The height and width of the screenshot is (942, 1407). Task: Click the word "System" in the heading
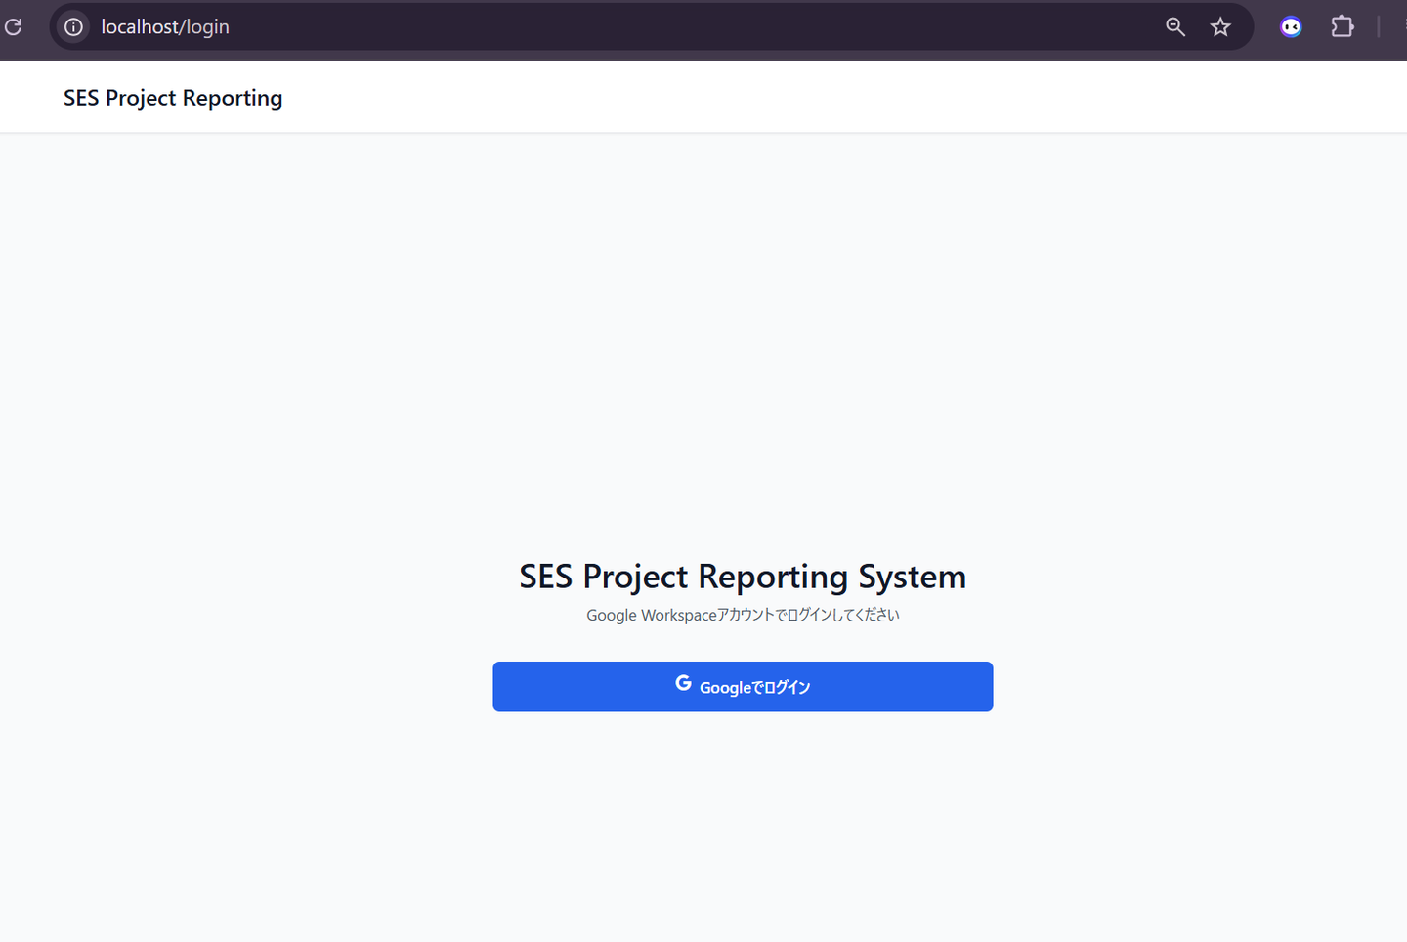[912, 577]
